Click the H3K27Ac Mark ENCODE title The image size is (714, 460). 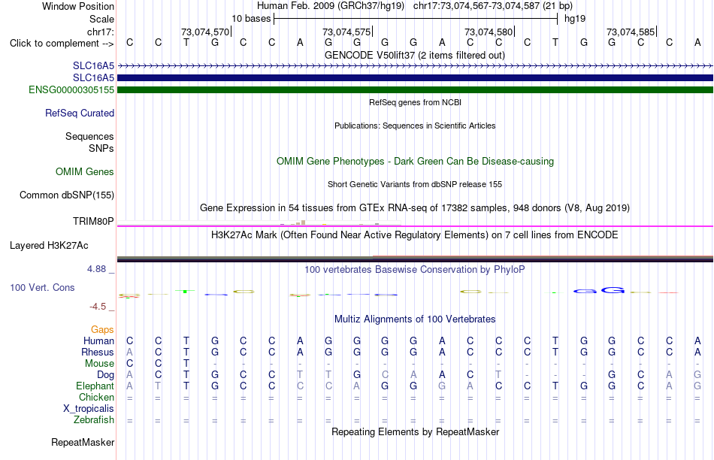415,235
